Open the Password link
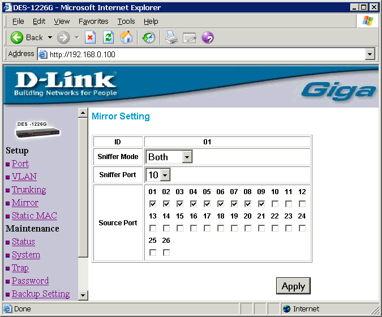The height and width of the screenshot is (317, 382). coord(30,281)
